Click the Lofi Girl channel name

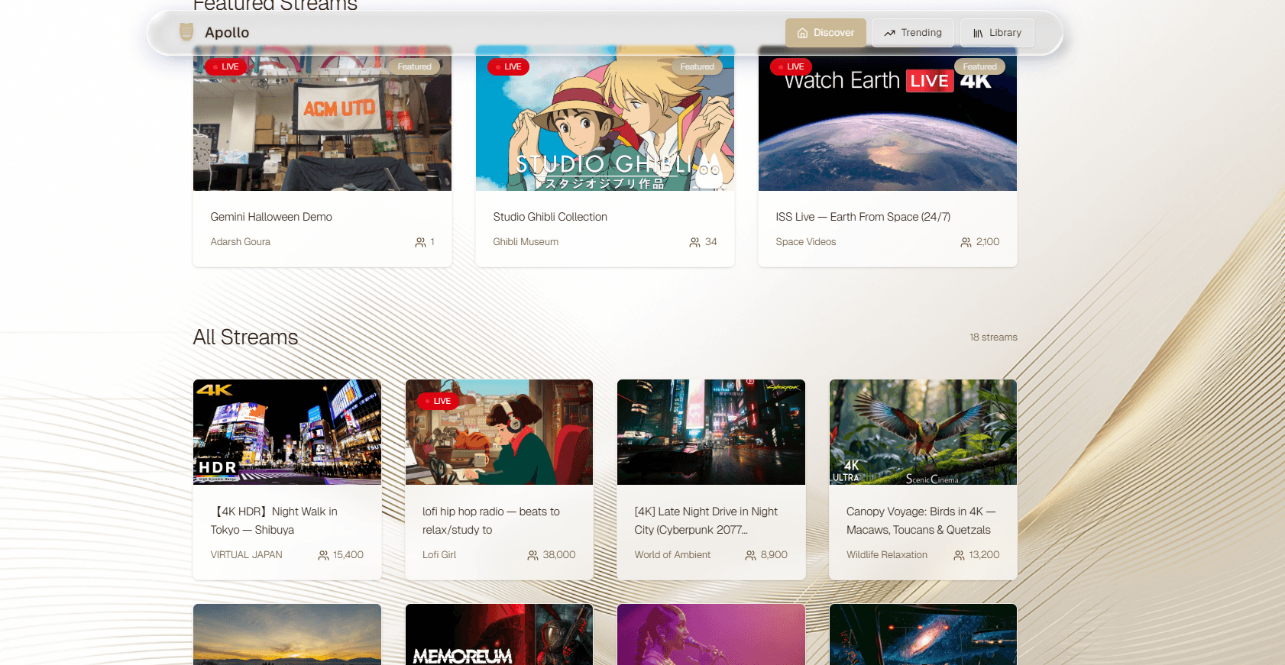pyautogui.click(x=439, y=555)
